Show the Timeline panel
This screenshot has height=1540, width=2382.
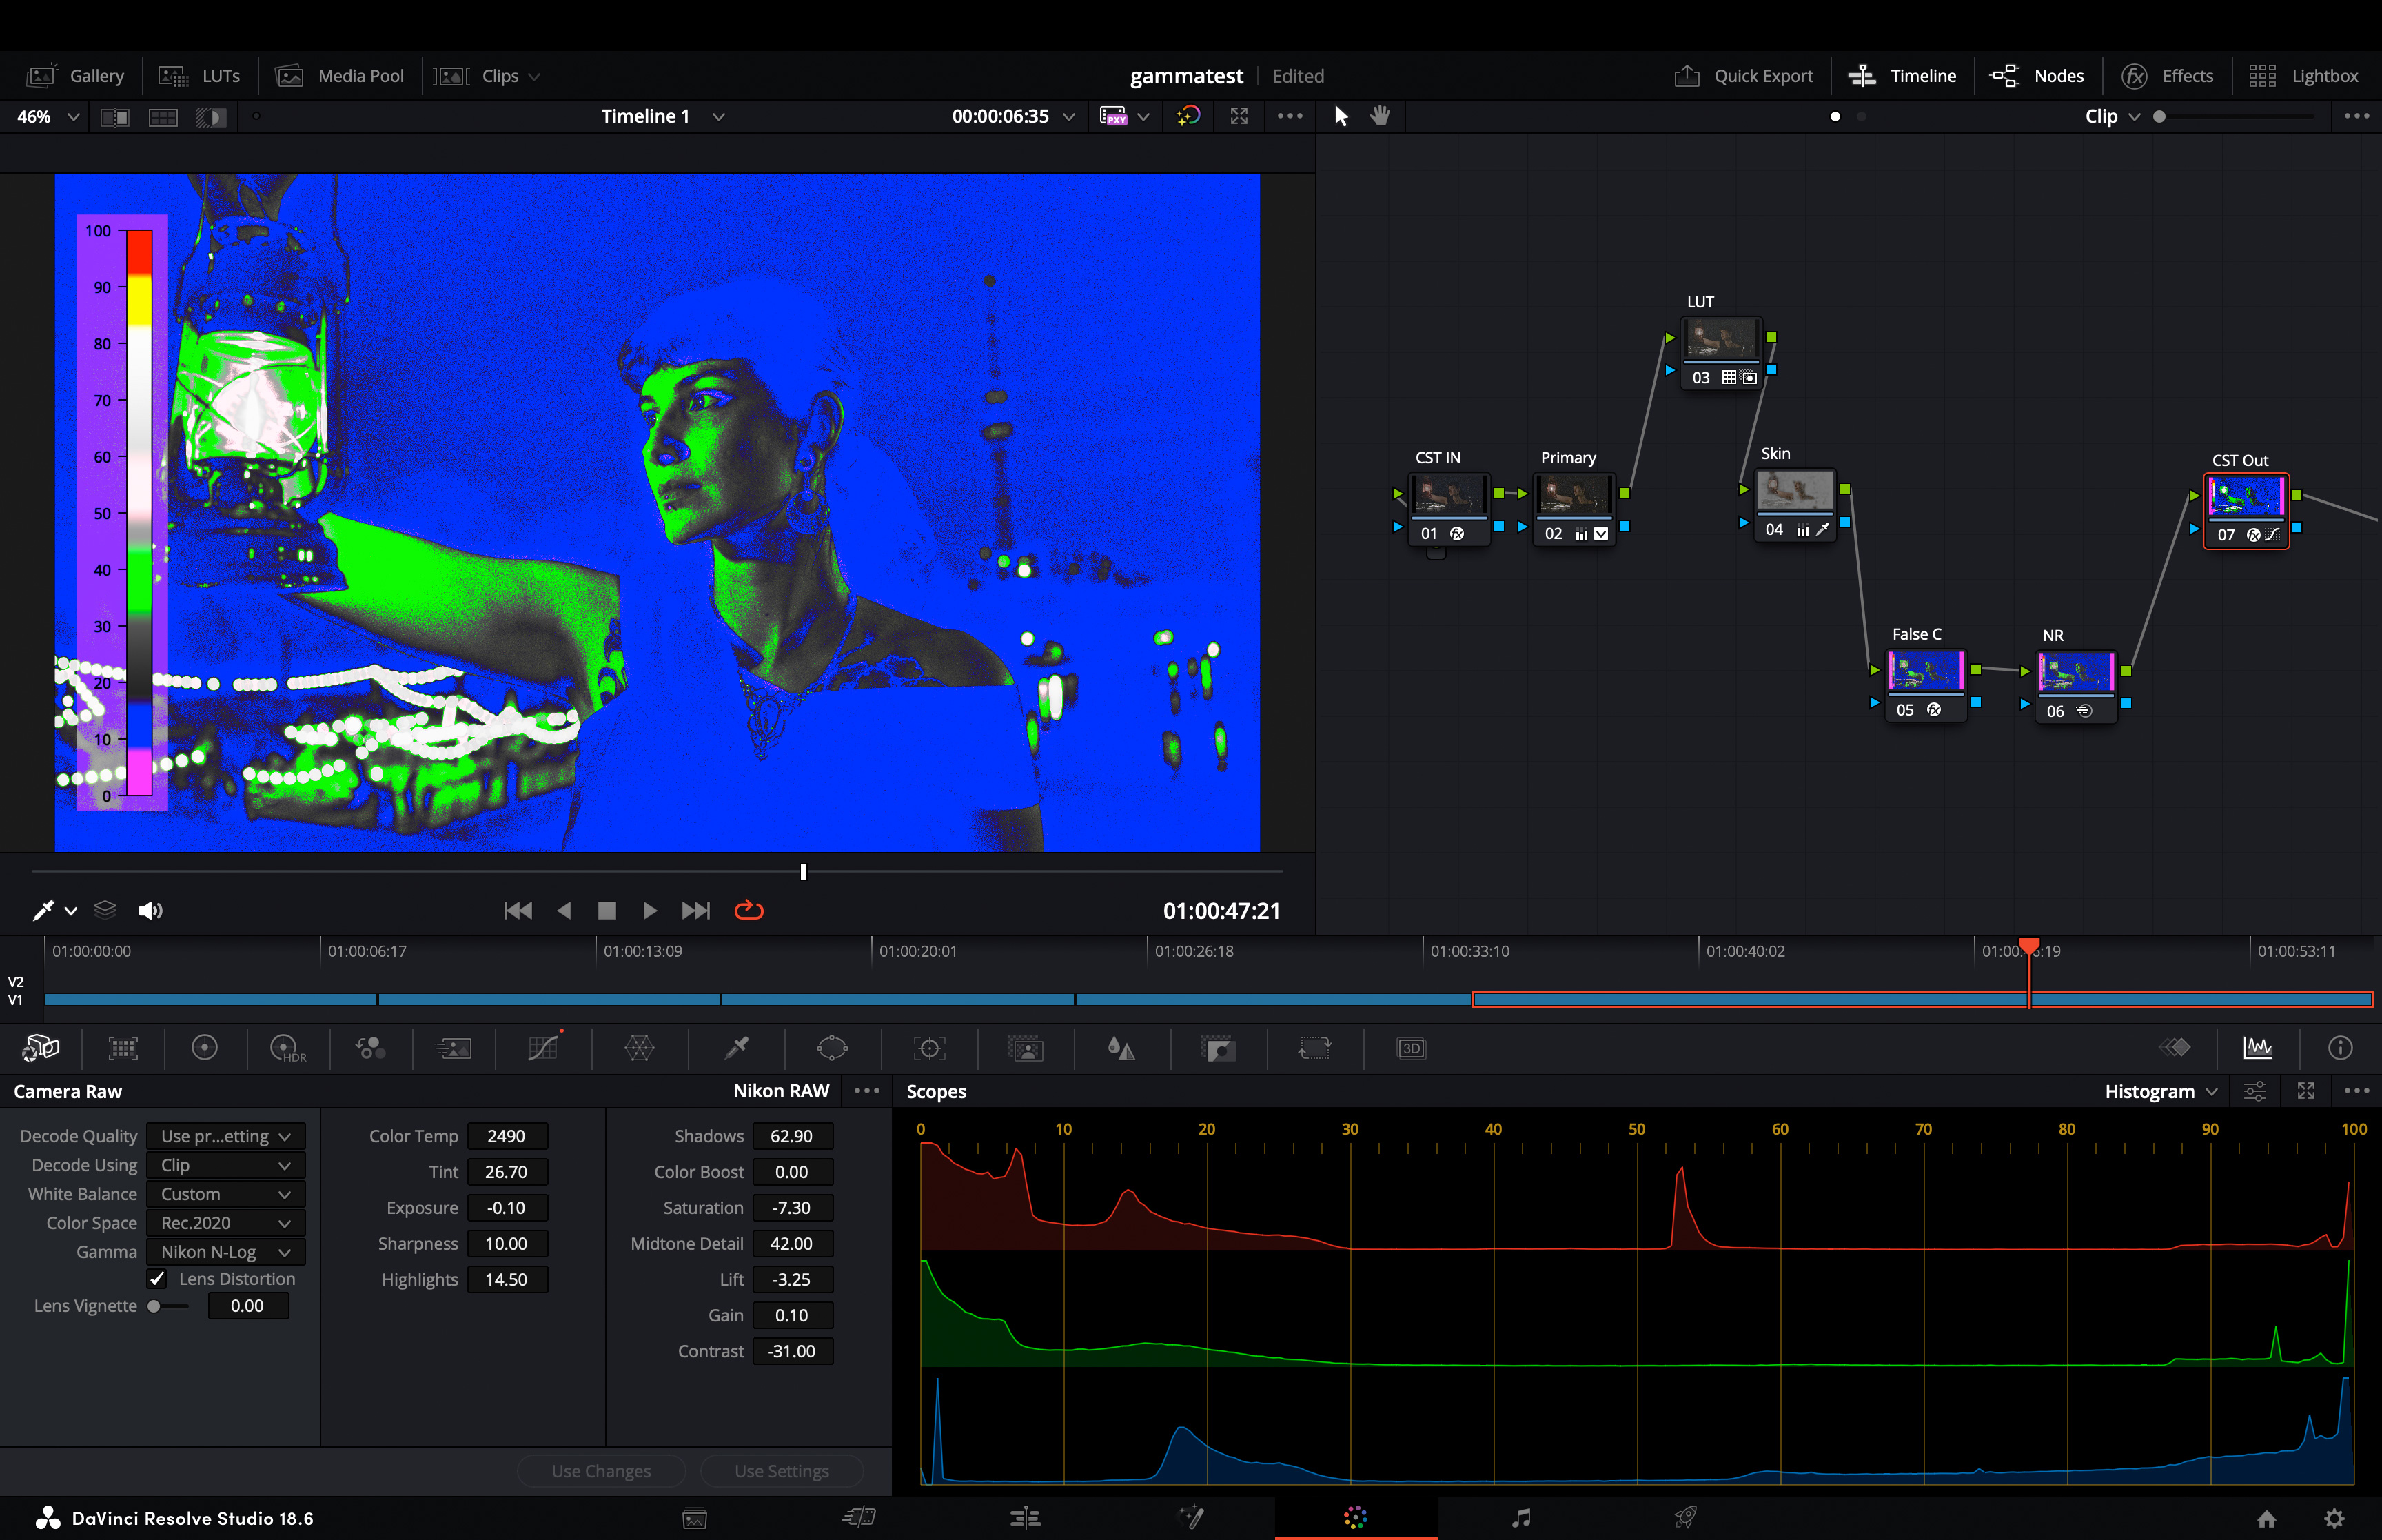(x=1902, y=76)
